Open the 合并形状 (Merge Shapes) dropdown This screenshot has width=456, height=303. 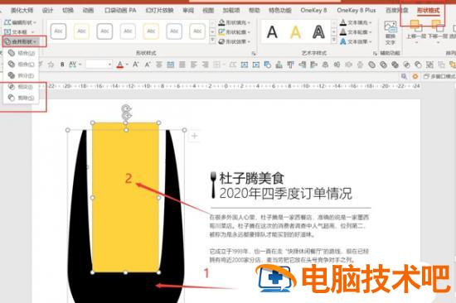click(x=21, y=42)
